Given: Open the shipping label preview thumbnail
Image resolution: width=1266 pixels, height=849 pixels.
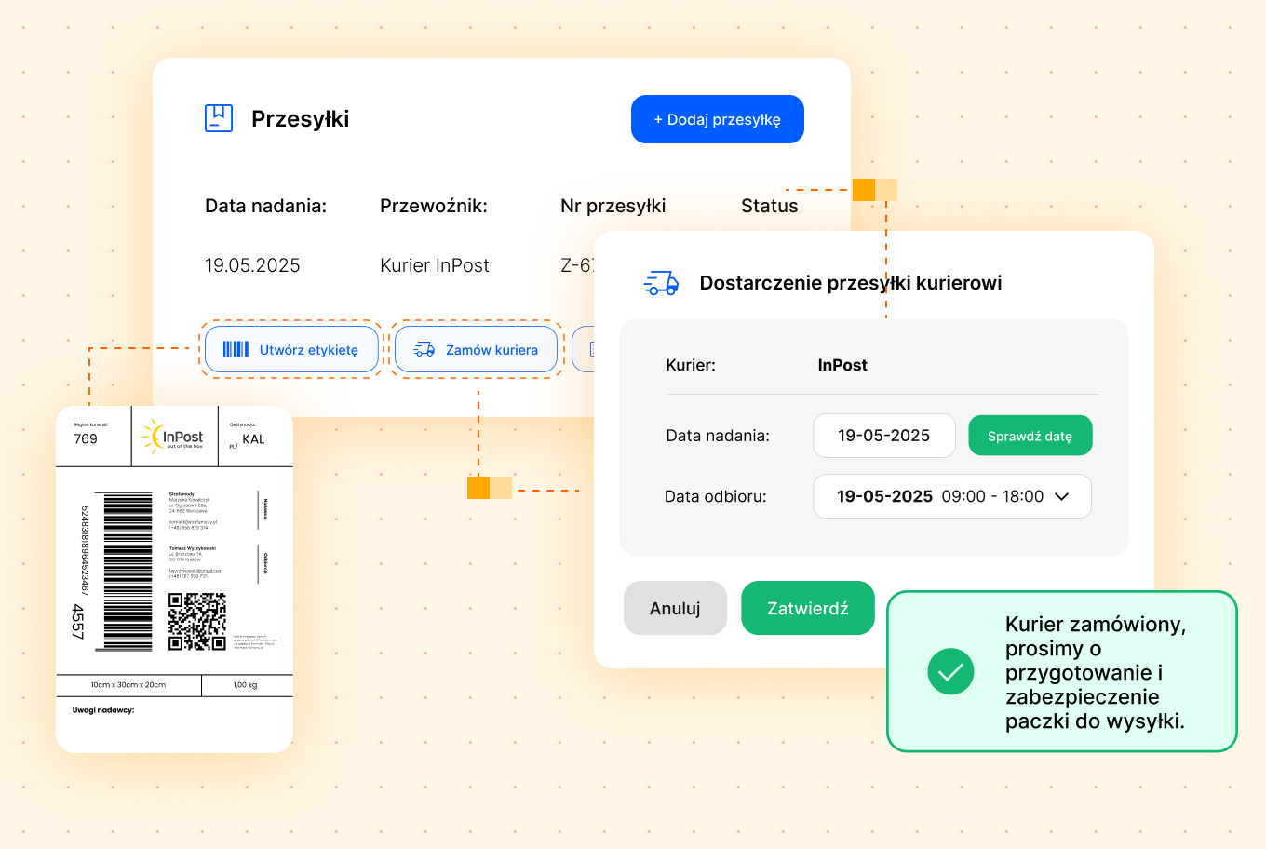Looking at the screenshot, I should 174,579.
